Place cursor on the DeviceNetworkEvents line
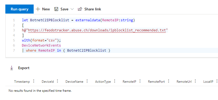The width and height of the screenshot is (218, 100). click(x=41, y=45)
